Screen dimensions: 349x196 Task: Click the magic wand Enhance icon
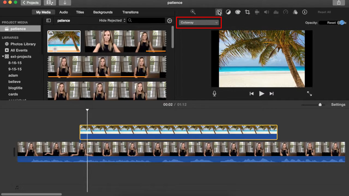[x=193, y=12]
